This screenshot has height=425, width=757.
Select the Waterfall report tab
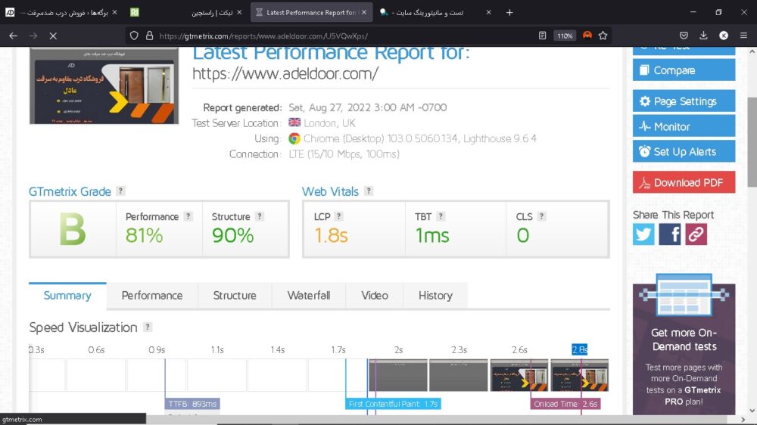pos(309,295)
